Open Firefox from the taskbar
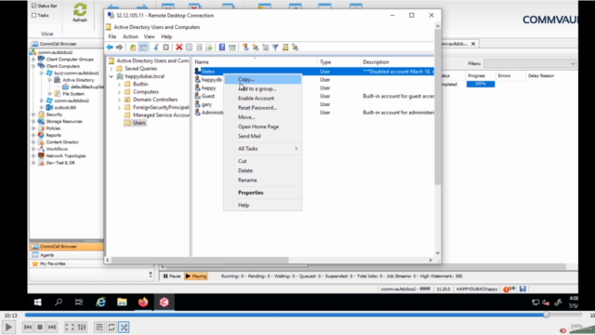 (143, 302)
